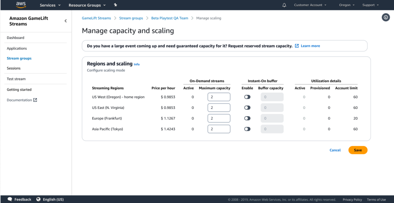The image size is (394, 203).
Task: Click the Feedback speech bubble icon
Action: (10, 199)
